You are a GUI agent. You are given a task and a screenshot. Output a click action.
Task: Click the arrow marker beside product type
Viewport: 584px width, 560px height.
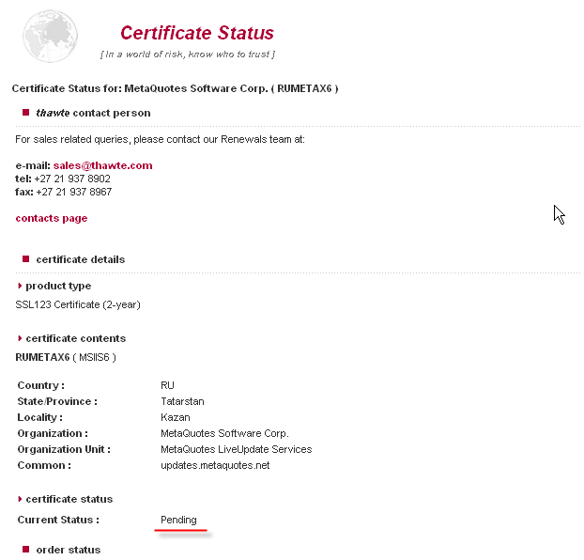click(20, 286)
